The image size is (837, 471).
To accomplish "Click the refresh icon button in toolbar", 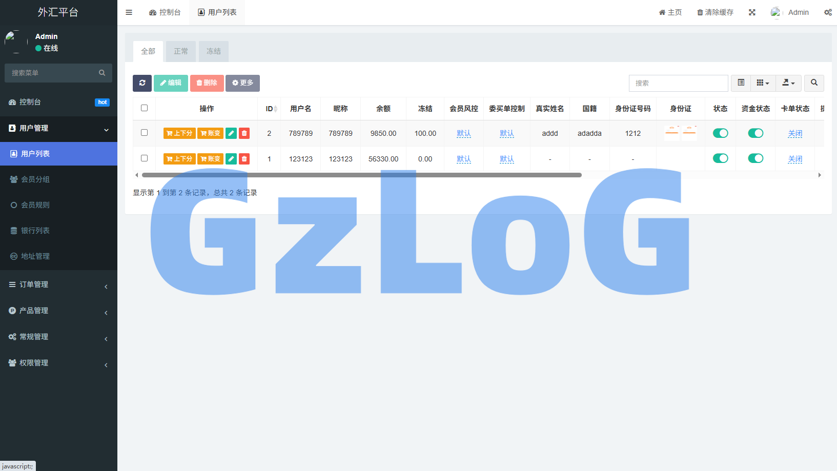I will pos(142,83).
